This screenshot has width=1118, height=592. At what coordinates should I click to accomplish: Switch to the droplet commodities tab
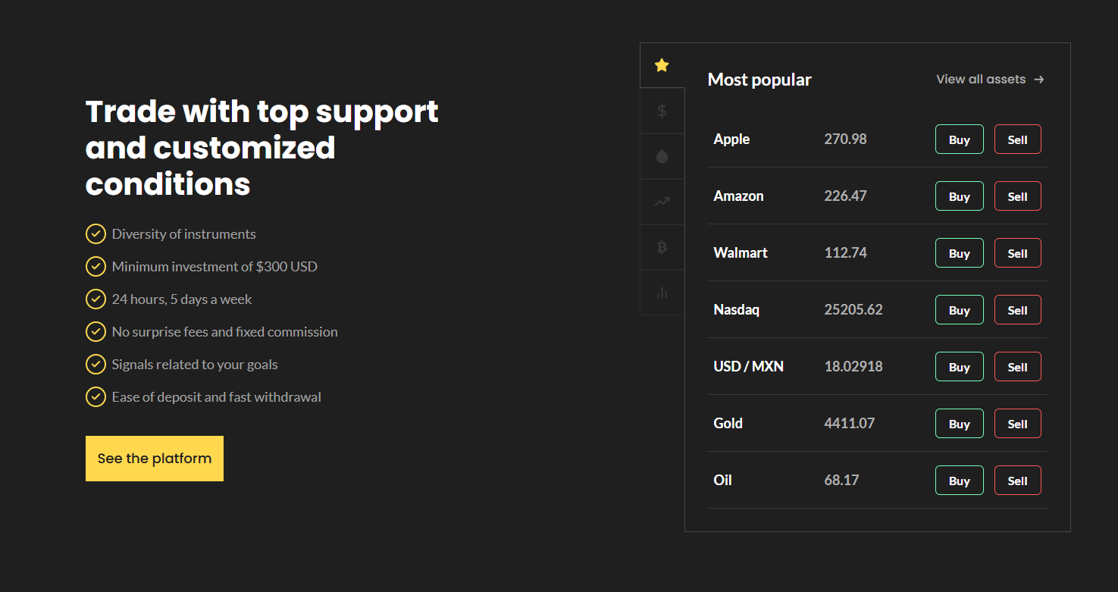[x=662, y=157]
